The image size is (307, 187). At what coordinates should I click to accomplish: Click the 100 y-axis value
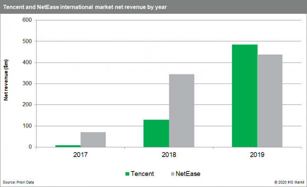(27, 126)
